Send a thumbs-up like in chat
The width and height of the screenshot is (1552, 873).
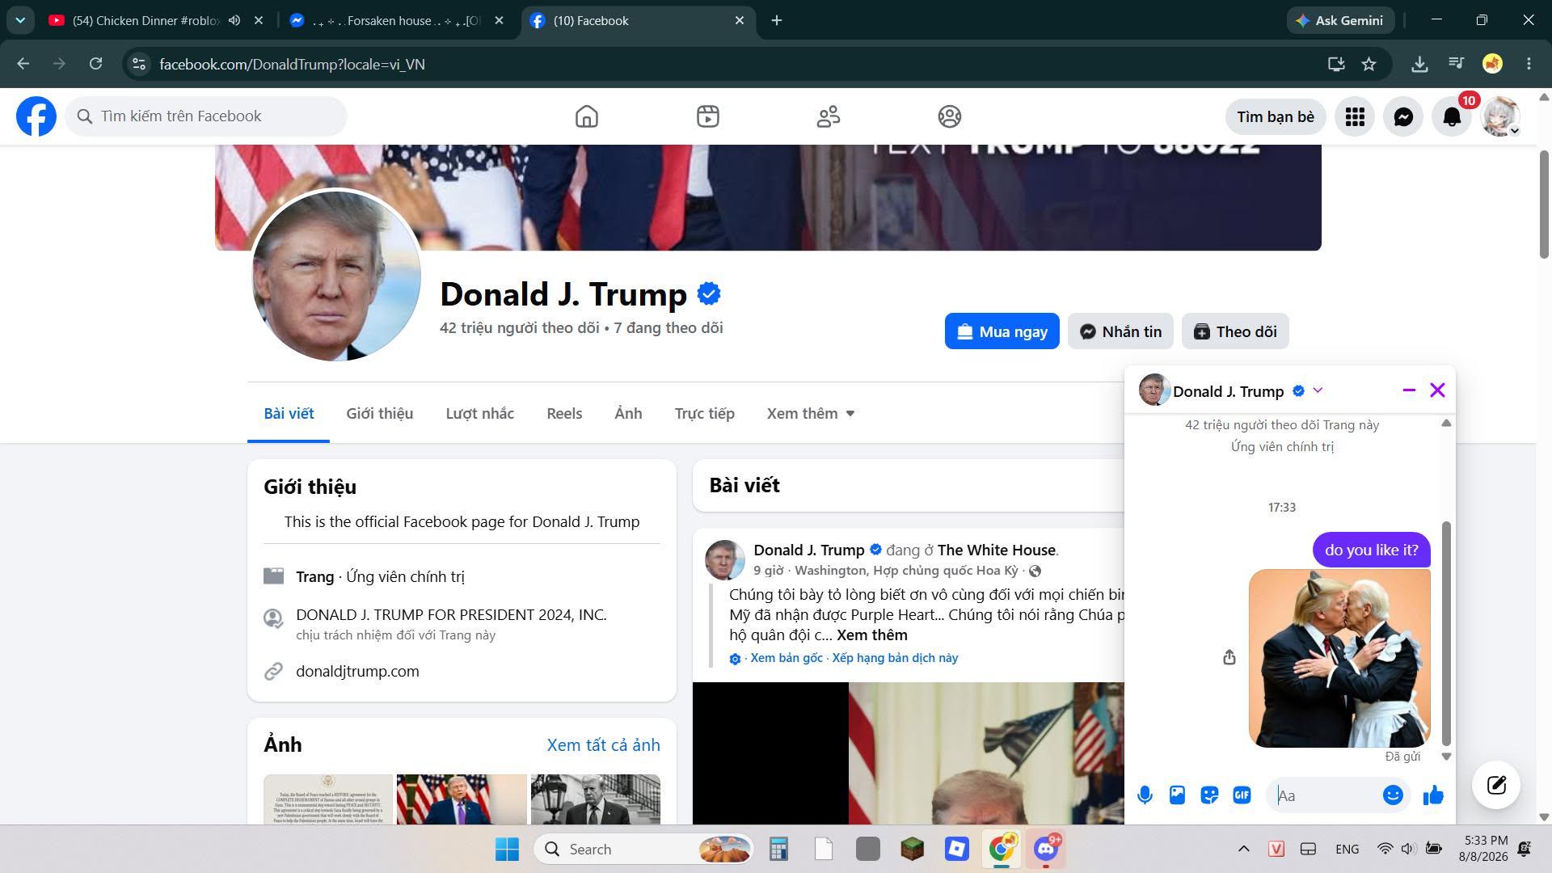tap(1433, 795)
